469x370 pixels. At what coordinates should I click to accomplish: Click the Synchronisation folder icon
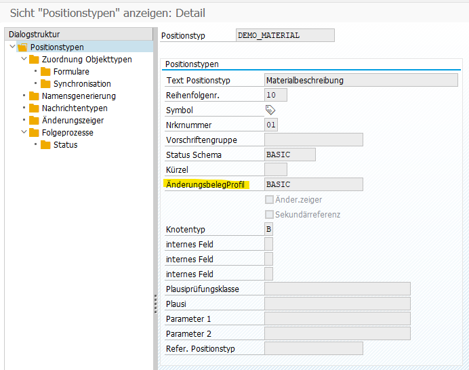tap(45, 84)
